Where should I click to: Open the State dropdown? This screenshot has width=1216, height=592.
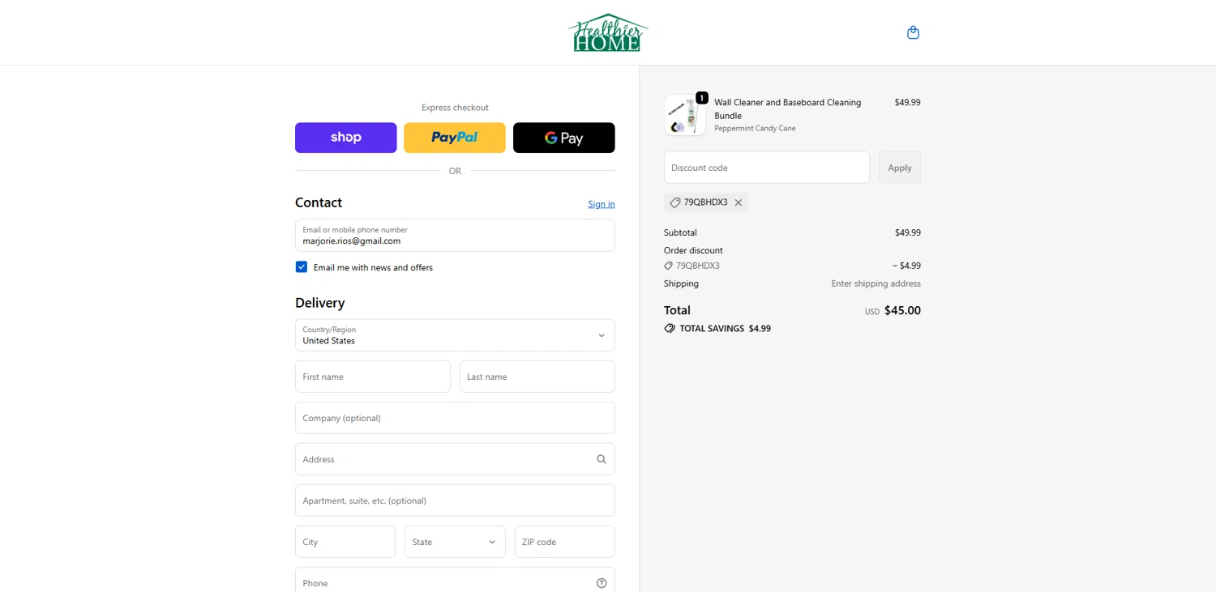click(x=455, y=542)
